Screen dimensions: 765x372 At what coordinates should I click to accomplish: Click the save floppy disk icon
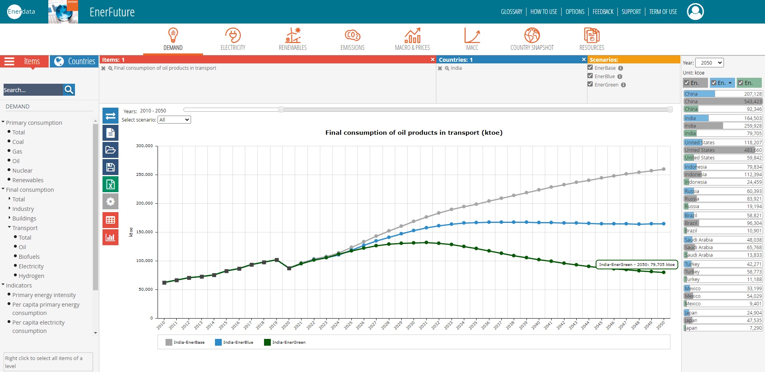pyautogui.click(x=110, y=167)
